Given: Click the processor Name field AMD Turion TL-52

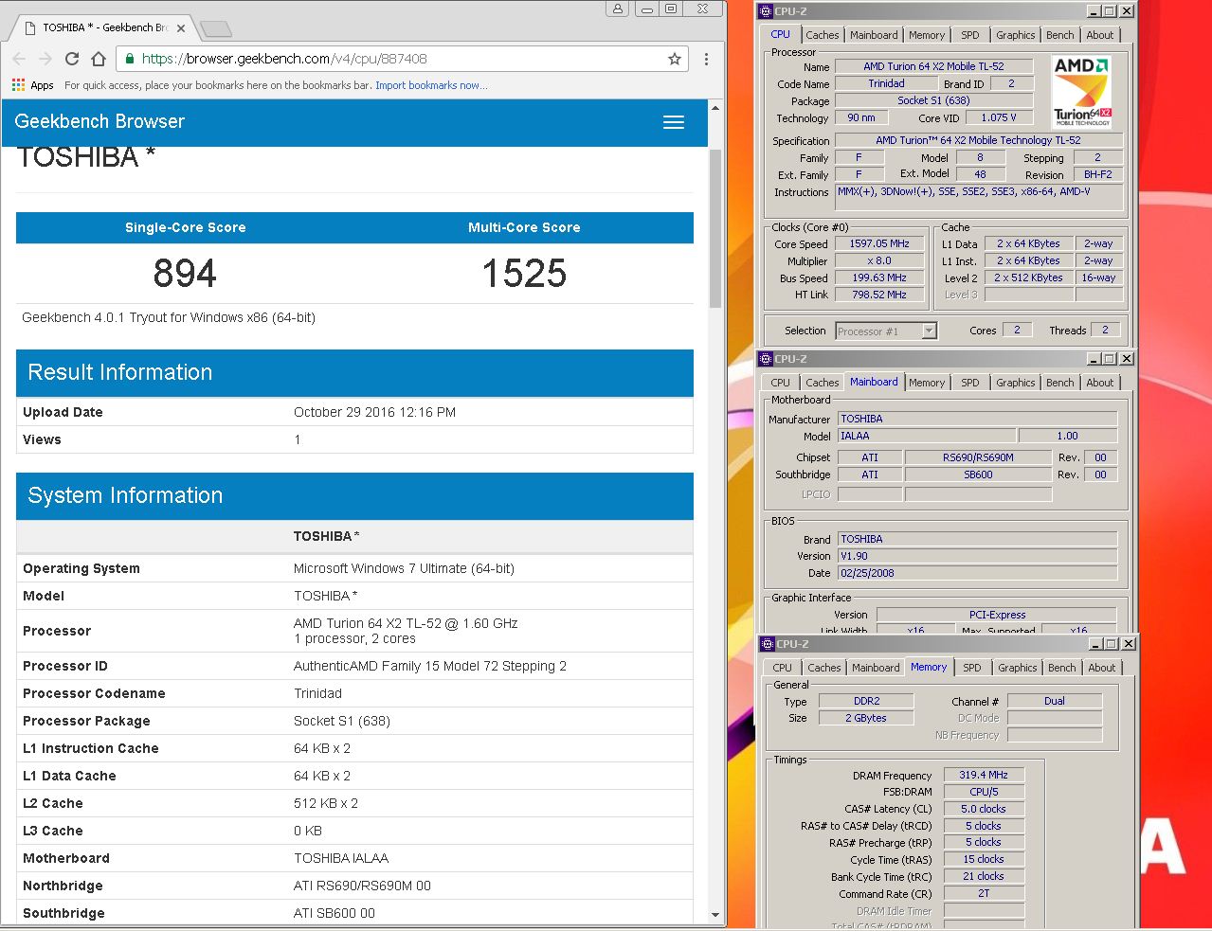Looking at the screenshot, I should pyautogui.click(x=933, y=66).
